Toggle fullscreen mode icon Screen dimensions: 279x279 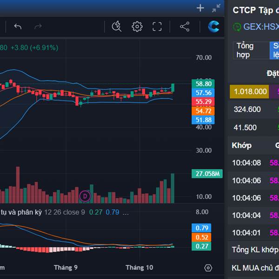[x=157, y=27]
